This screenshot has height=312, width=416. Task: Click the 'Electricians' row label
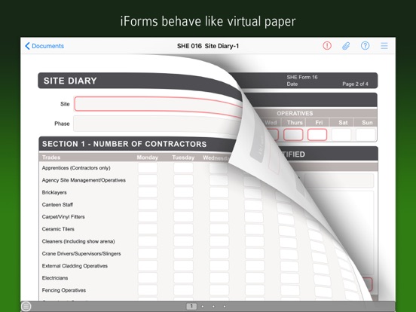coord(55,278)
